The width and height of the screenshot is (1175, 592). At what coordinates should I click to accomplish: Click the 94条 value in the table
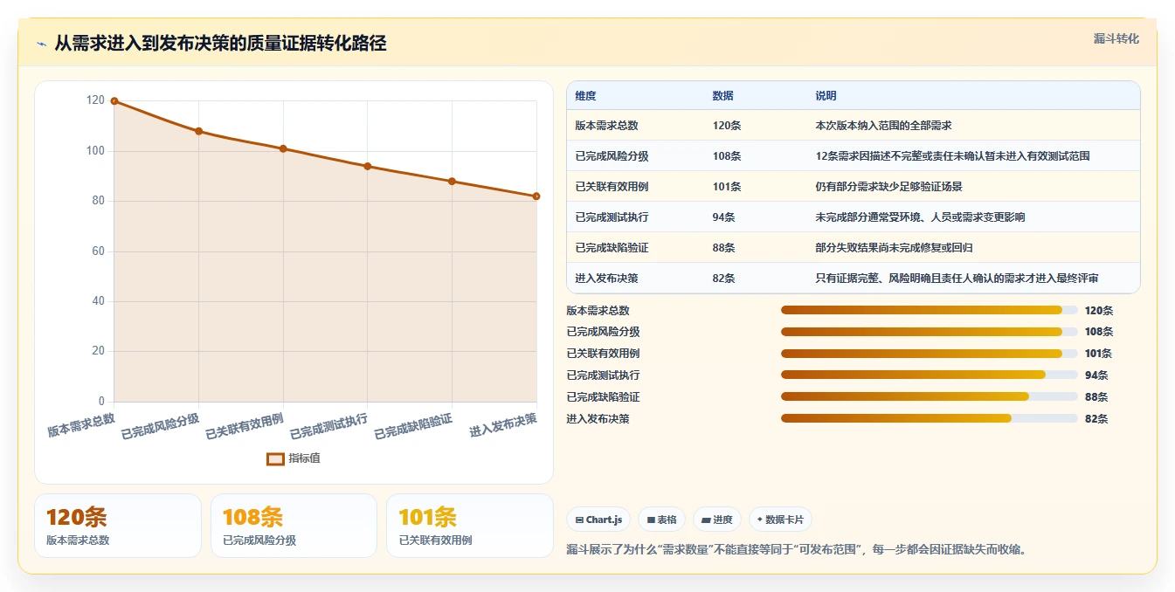pyautogui.click(x=723, y=217)
